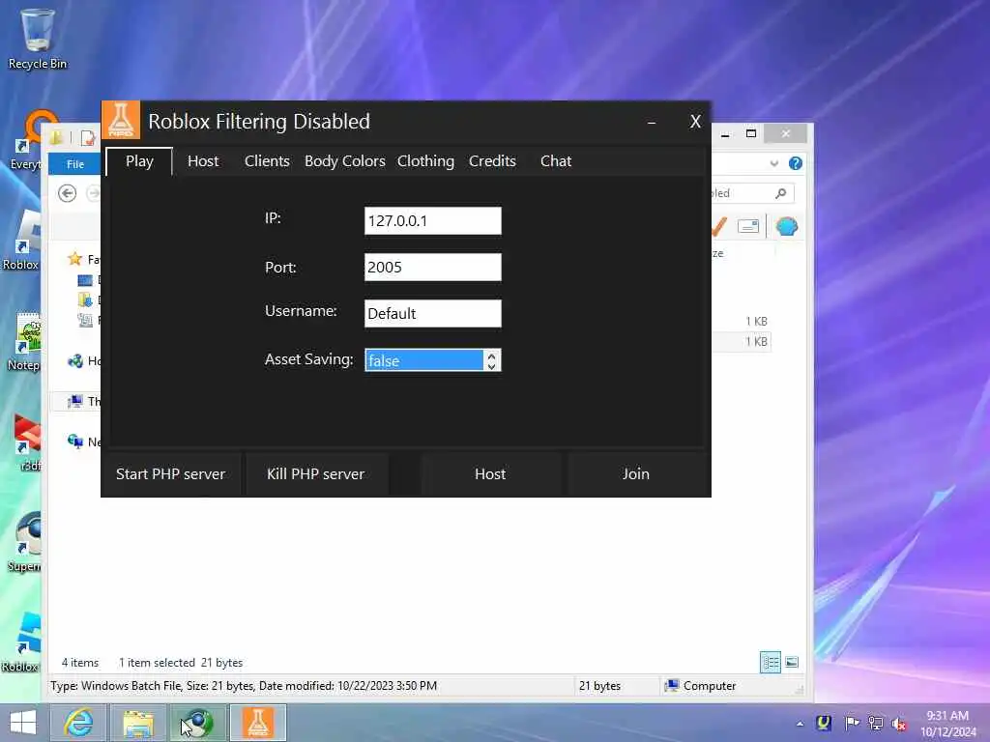Click the yellow U tray icon
The width and height of the screenshot is (990, 742).
[x=824, y=723]
